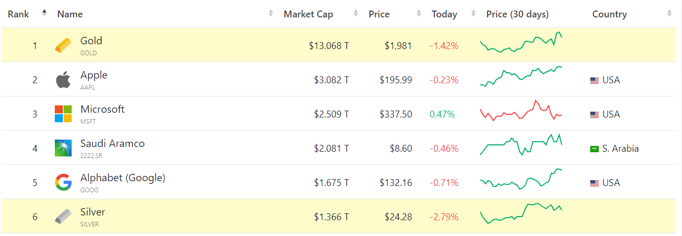
Task: Click Silver 30-day price sparkline
Action: point(521,213)
